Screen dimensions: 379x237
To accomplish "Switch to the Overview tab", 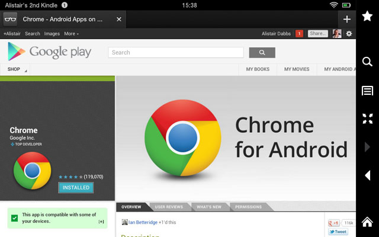I will tap(131, 207).
